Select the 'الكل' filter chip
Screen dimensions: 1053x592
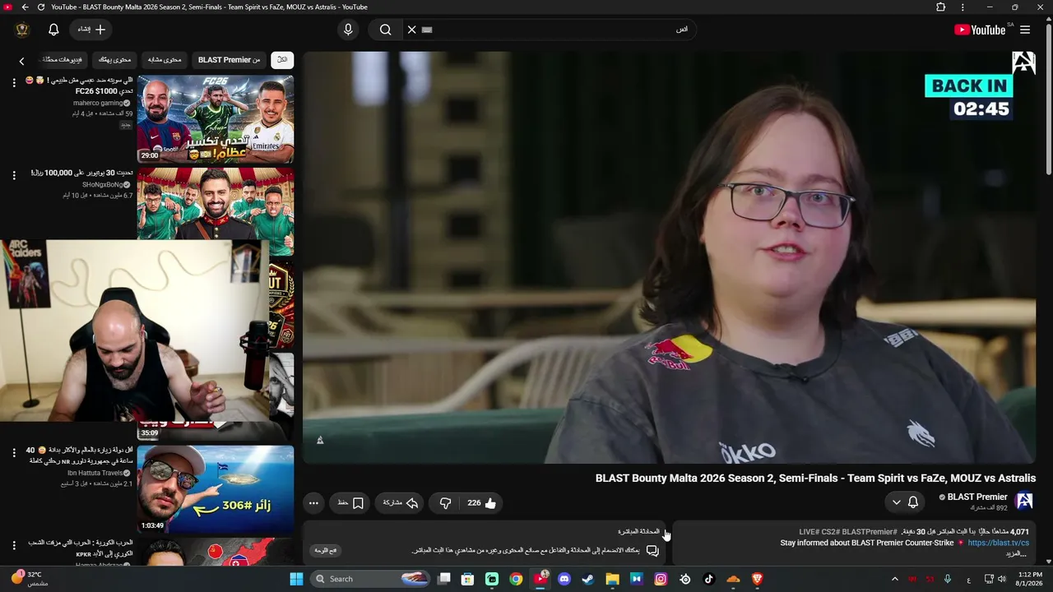[x=282, y=60]
